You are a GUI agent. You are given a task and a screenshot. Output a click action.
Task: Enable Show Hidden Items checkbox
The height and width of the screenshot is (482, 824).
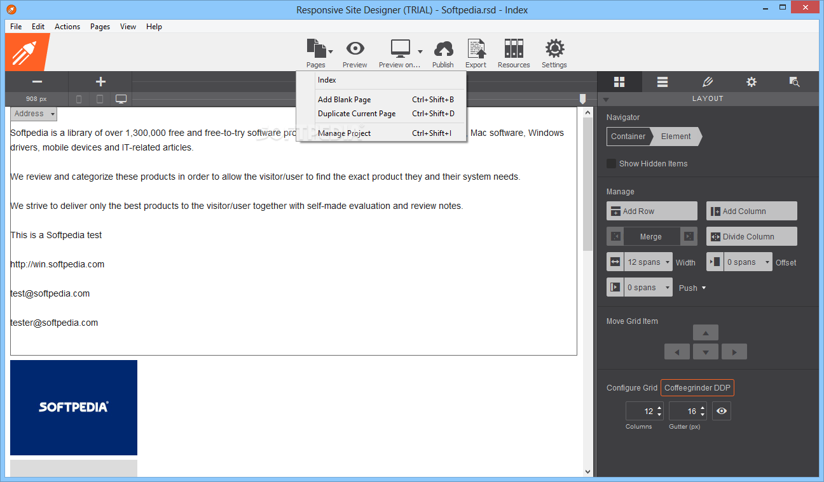[612, 163]
